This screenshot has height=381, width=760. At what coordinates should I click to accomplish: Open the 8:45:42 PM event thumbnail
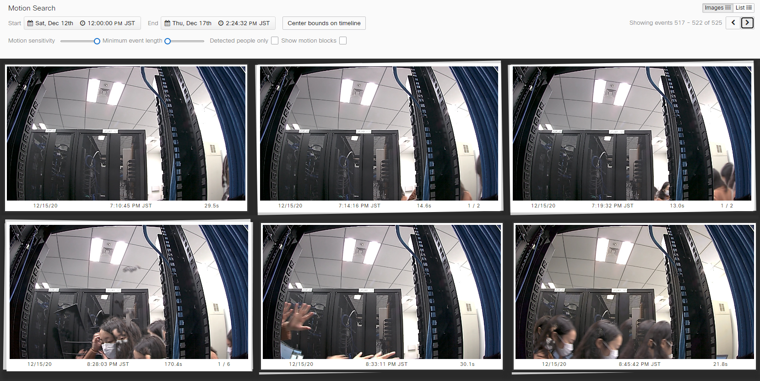coord(635,292)
